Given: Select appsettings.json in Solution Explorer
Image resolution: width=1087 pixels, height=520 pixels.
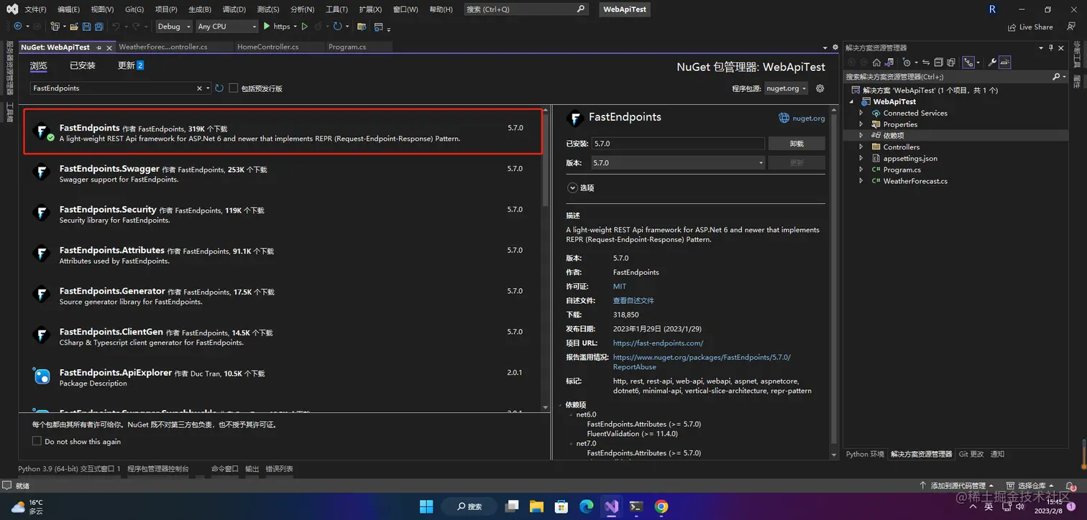Looking at the screenshot, I should point(910,159).
